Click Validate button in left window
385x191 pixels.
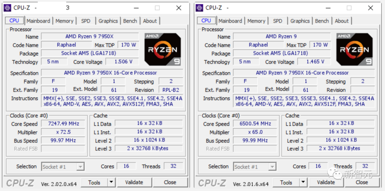pos(134,182)
